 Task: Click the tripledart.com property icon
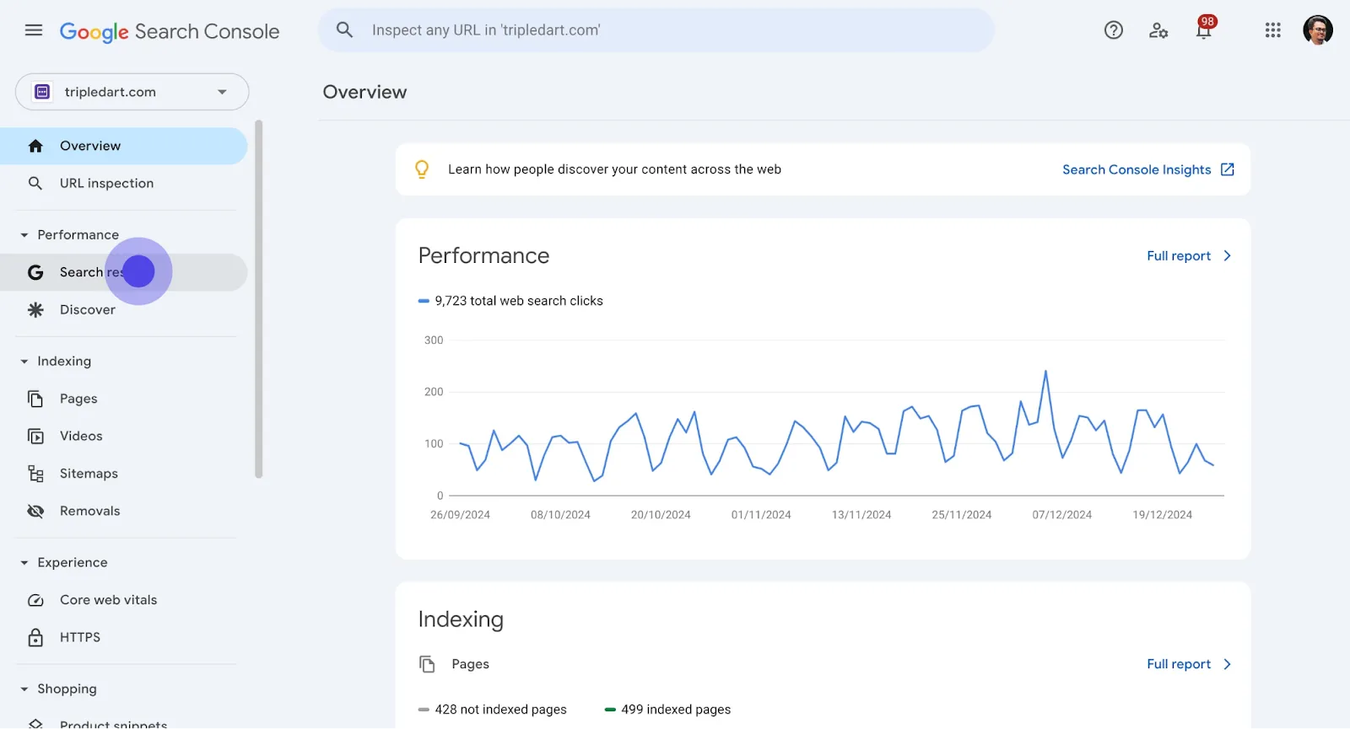click(x=43, y=92)
